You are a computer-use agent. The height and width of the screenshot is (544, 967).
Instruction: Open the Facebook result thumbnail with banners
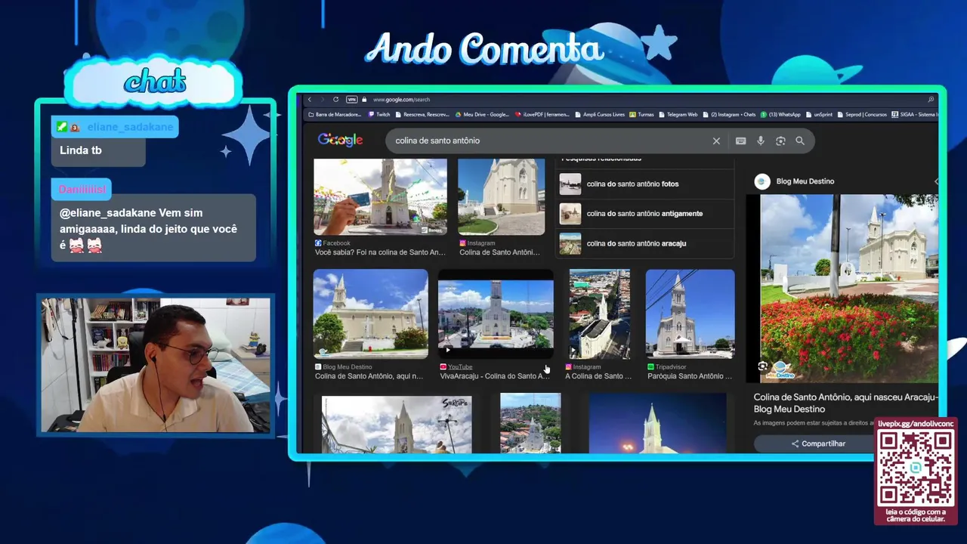point(380,196)
